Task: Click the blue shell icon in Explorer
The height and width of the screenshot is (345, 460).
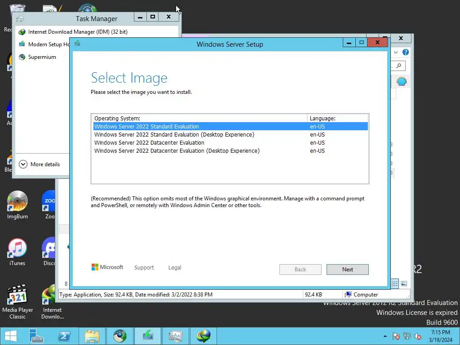Action: pyautogui.click(x=401, y=81)
